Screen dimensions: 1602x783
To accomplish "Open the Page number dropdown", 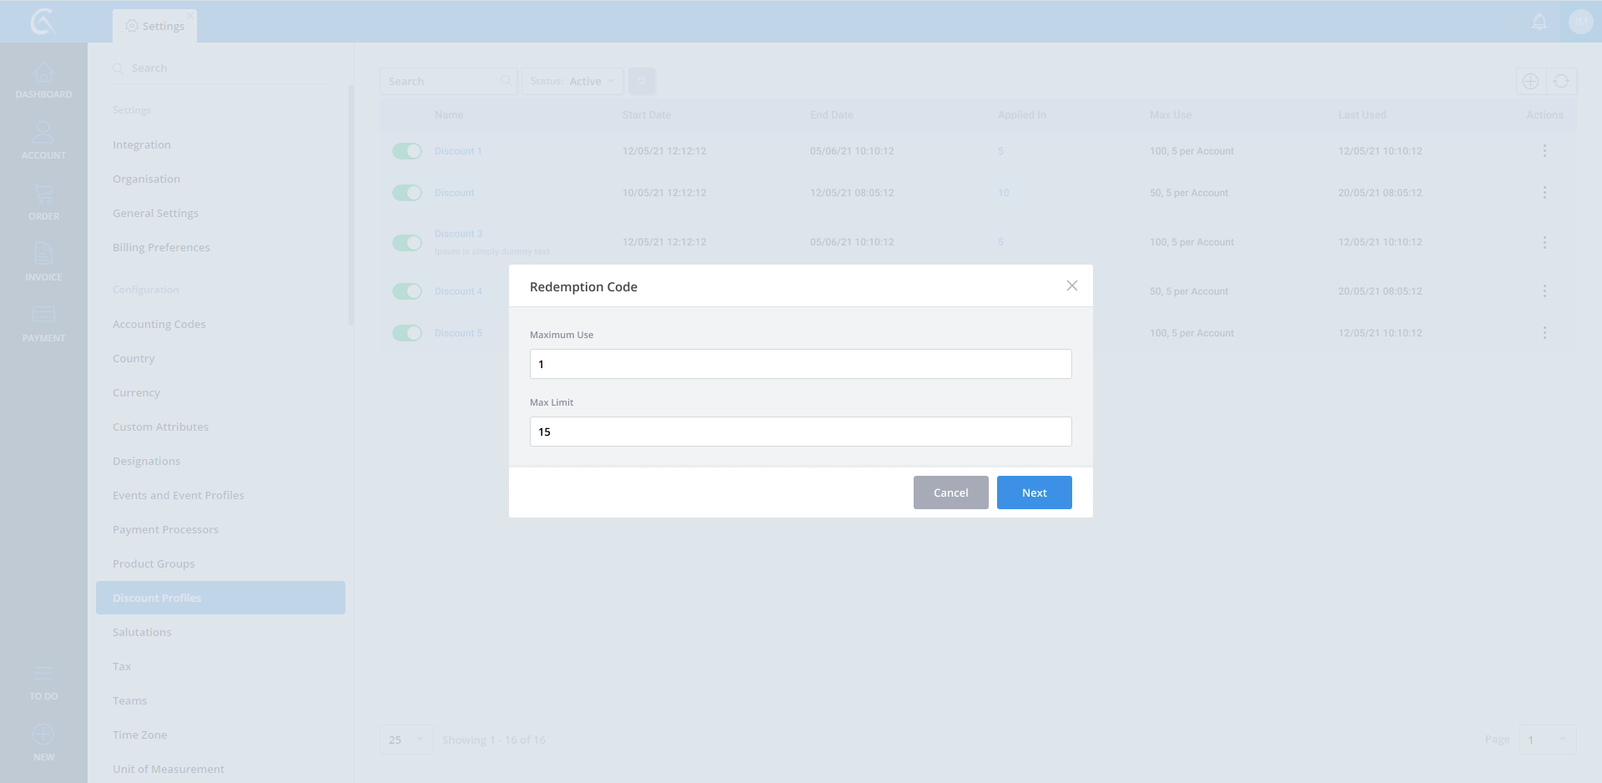I will (1547, 740).
